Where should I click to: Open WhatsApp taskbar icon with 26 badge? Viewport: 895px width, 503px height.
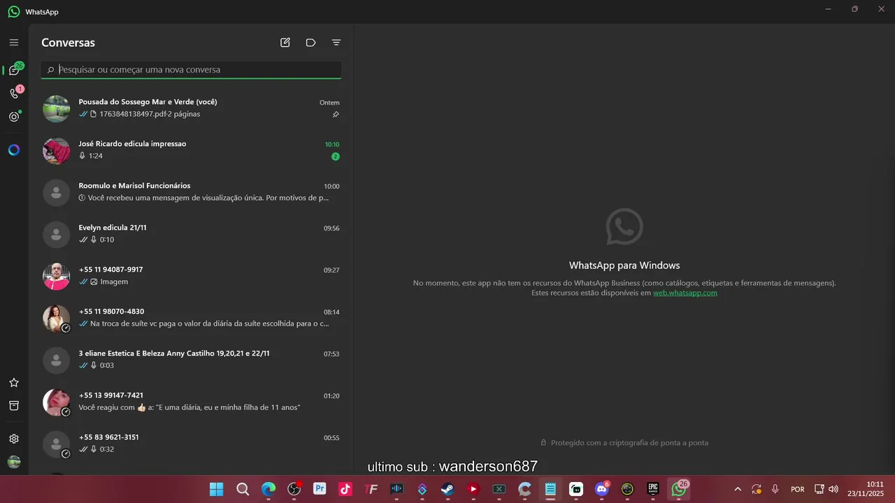coord(679,489)
